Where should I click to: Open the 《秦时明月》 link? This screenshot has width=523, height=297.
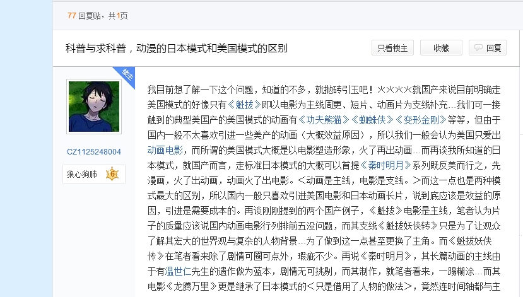tap(386, 165)
